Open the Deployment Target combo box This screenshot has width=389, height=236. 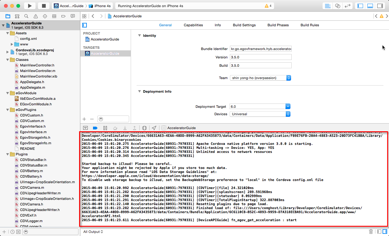tap(260, 107)
